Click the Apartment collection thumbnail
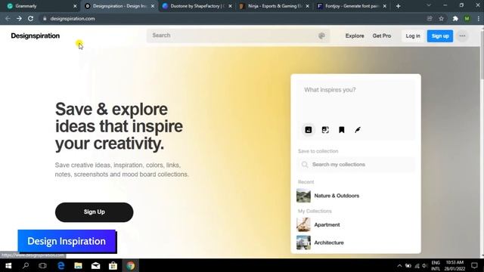The image size is (484, 272). point(303,225)
